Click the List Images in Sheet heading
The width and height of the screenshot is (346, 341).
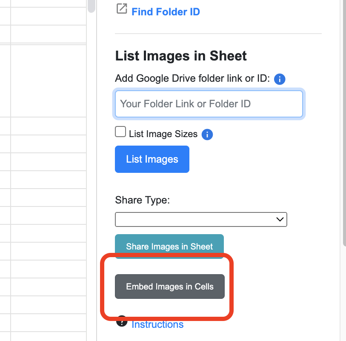(181, 56)
